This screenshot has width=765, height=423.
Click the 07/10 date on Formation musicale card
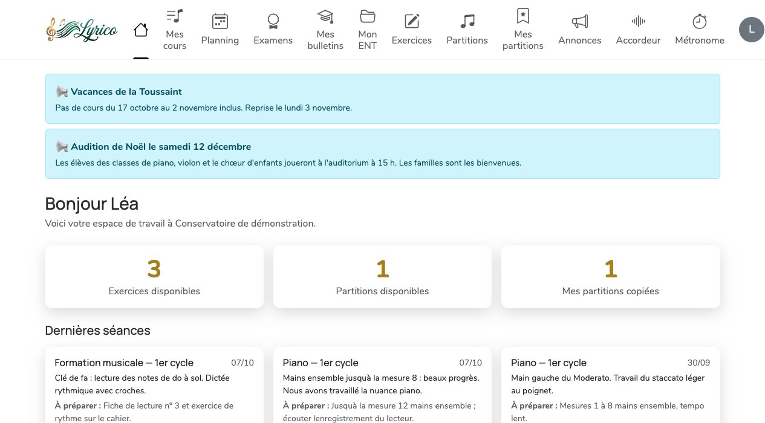[243, 363]
